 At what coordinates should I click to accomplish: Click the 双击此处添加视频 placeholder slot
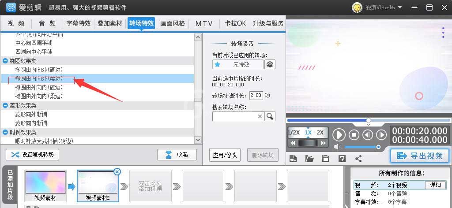[x=150, y=186]
